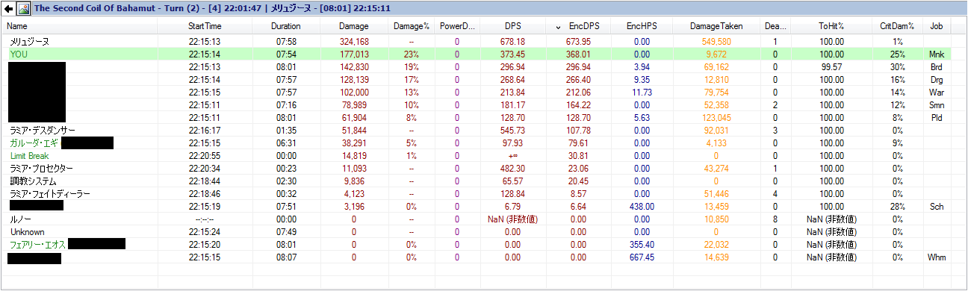Click damage value 324,168
968x294 pixels.
click(x=354, y=42)
